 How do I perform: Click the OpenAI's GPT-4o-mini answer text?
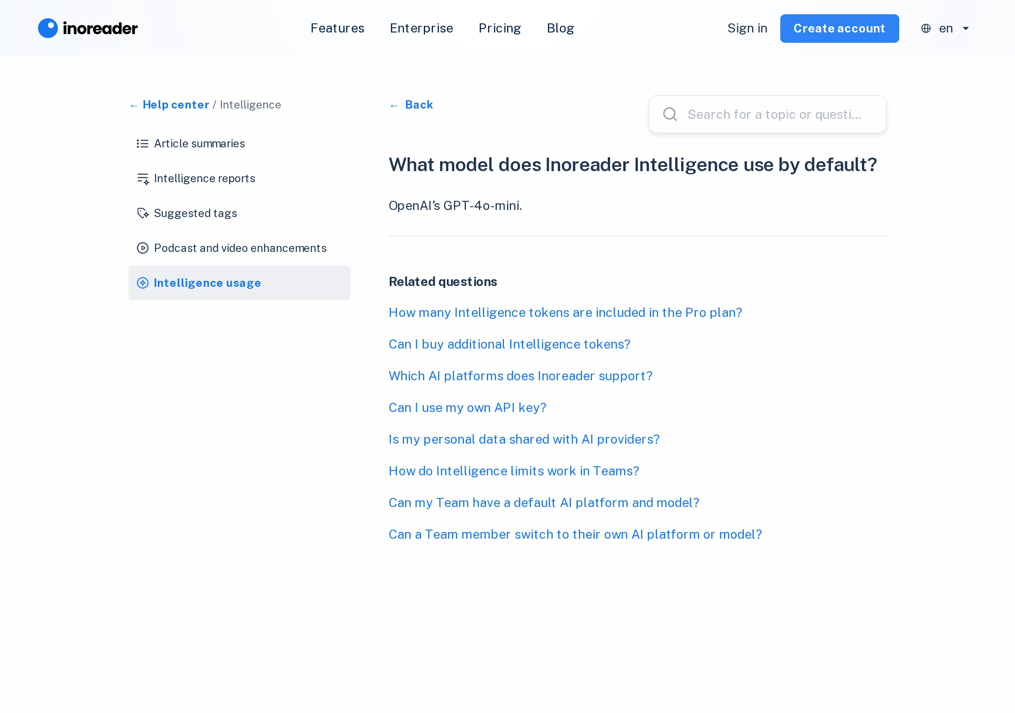[455, 206]
